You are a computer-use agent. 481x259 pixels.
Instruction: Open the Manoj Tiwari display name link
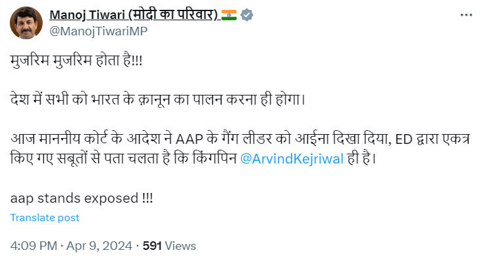pyautogui.click(x=134, y=14)
